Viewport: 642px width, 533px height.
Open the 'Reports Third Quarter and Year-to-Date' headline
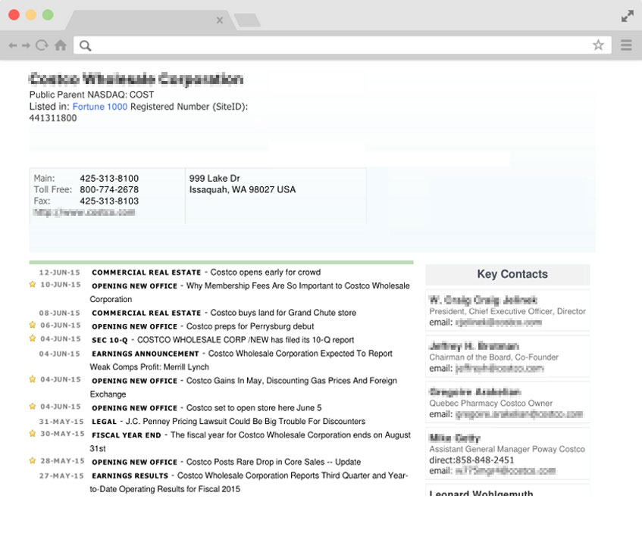249,482
